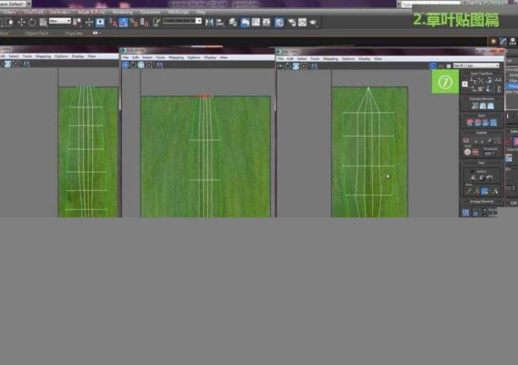Enable the Detach checkbox in Peel
518x365 pixels.
(x=473, y=171)
